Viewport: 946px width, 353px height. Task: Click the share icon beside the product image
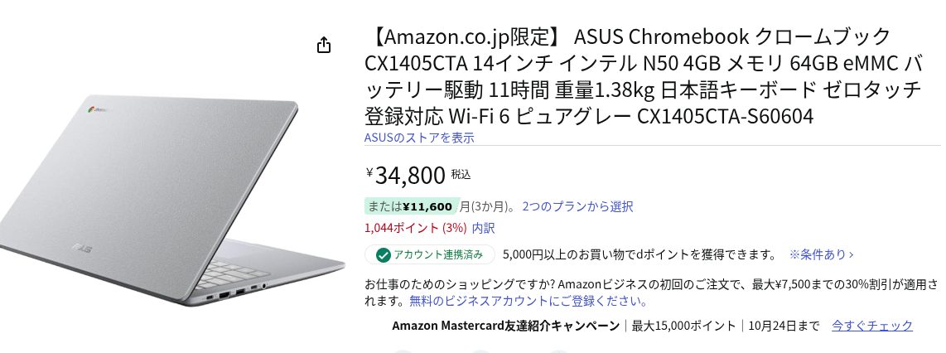click(x=324, y=45)
